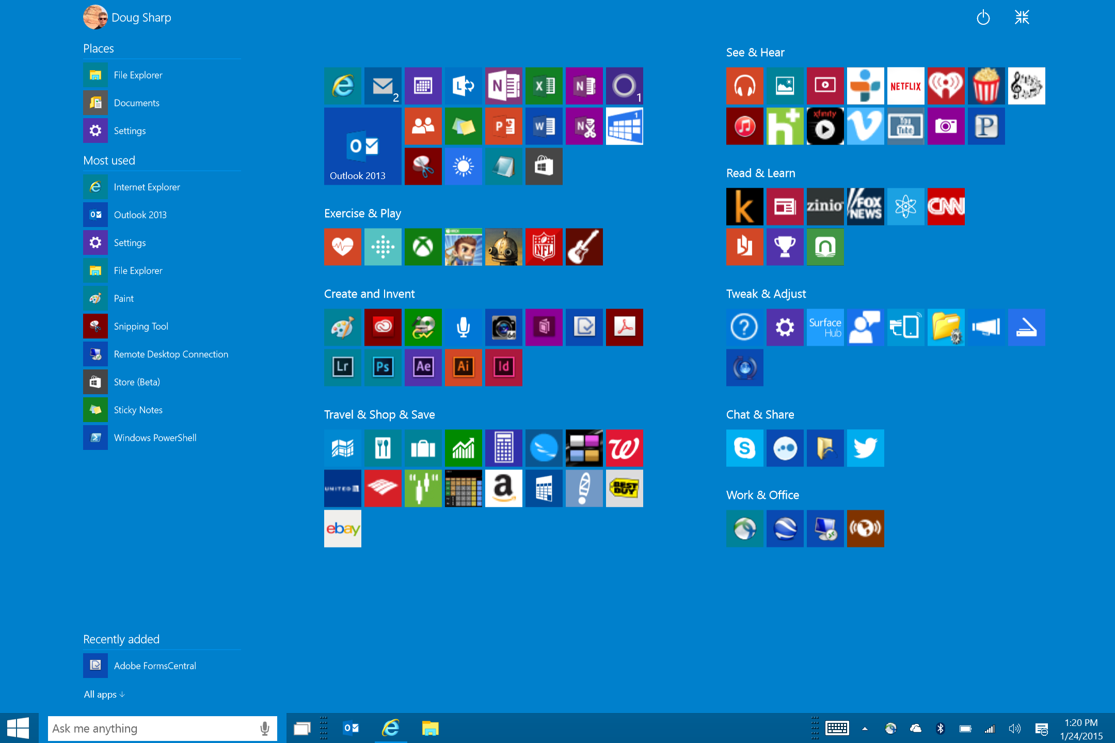Viewport: 1115px width, 743px height.
Task: Open the large Outlook 2013 tile
Action: point(362,146)
